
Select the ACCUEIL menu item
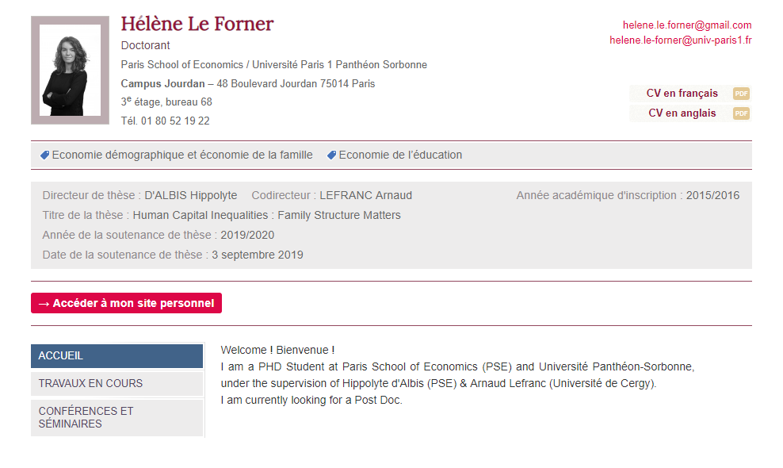(x=116, y=356)
